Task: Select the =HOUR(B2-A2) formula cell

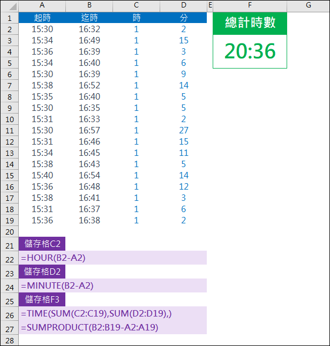Action: point(112,258)
